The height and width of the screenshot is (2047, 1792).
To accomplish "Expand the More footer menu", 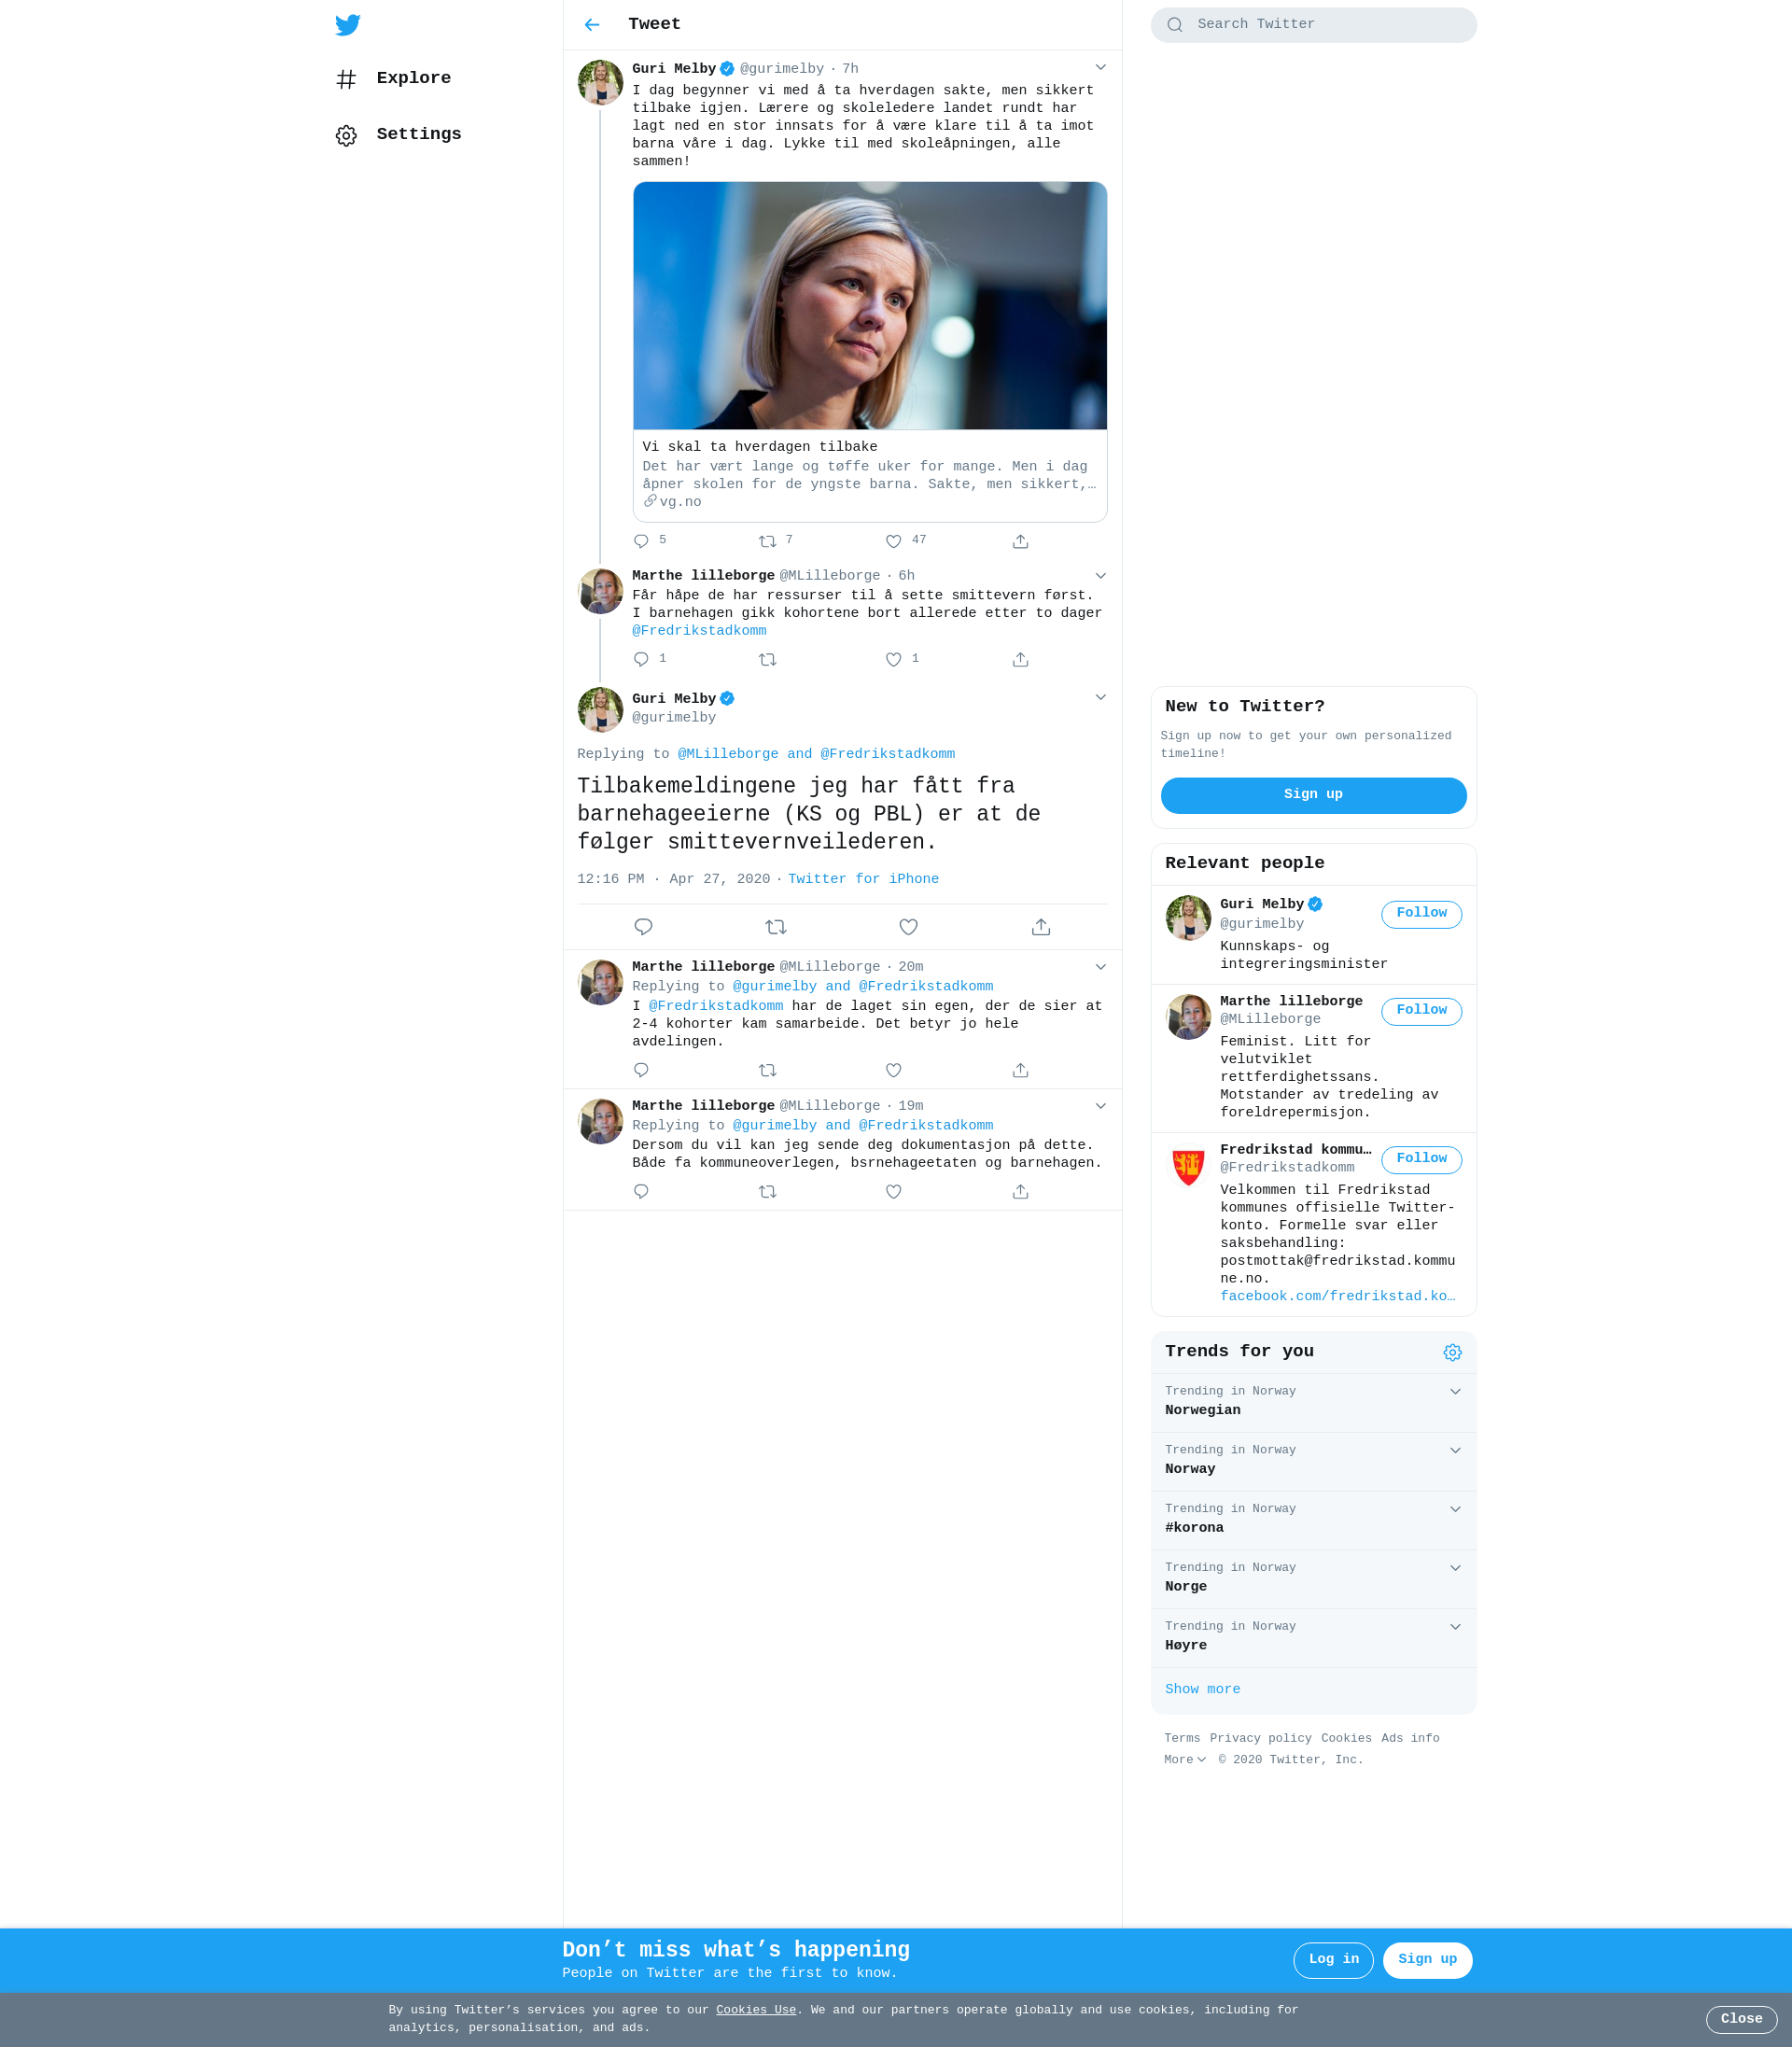I will 1185,1759.
